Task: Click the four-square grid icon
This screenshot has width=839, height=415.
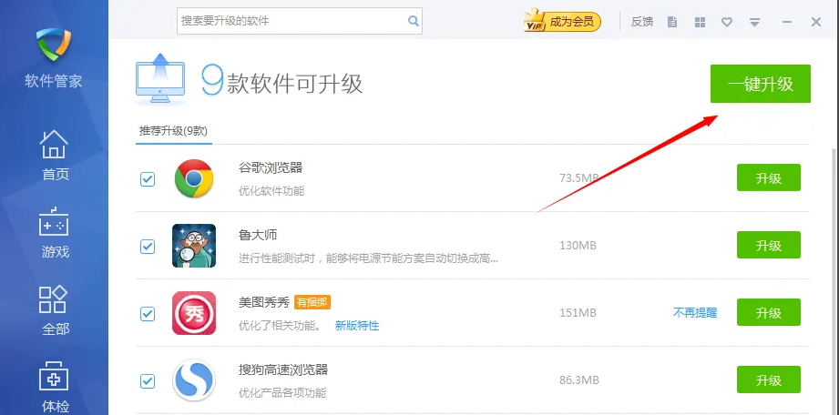Action: [x=700, y=22]
